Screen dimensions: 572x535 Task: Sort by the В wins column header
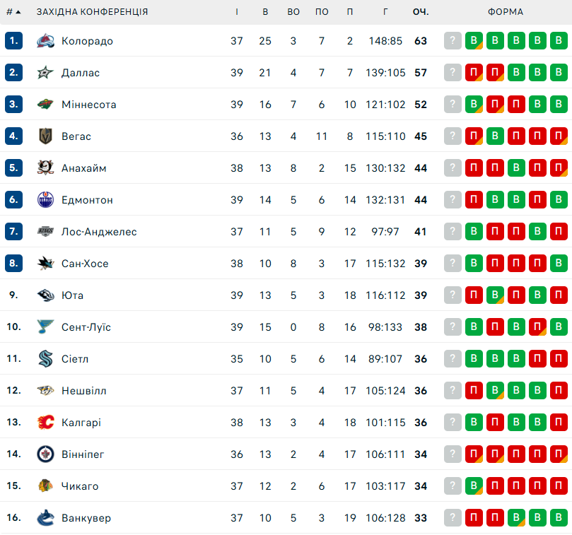(x=265, y=12)
